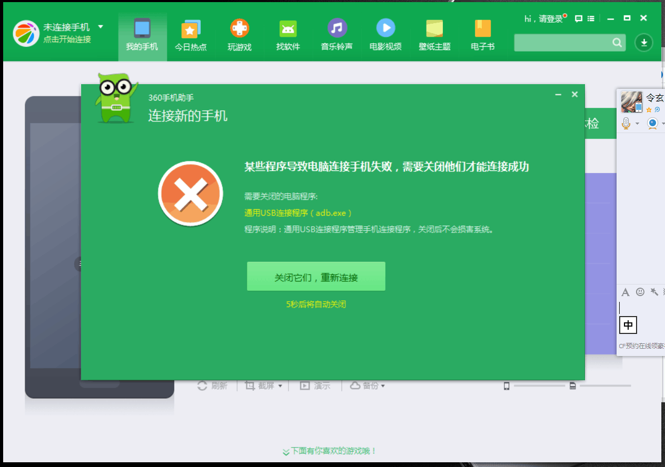665x467 pixels.
Task: Click the orange star icon under contact name
Action: pyautogui.click(x=649, y=110)
